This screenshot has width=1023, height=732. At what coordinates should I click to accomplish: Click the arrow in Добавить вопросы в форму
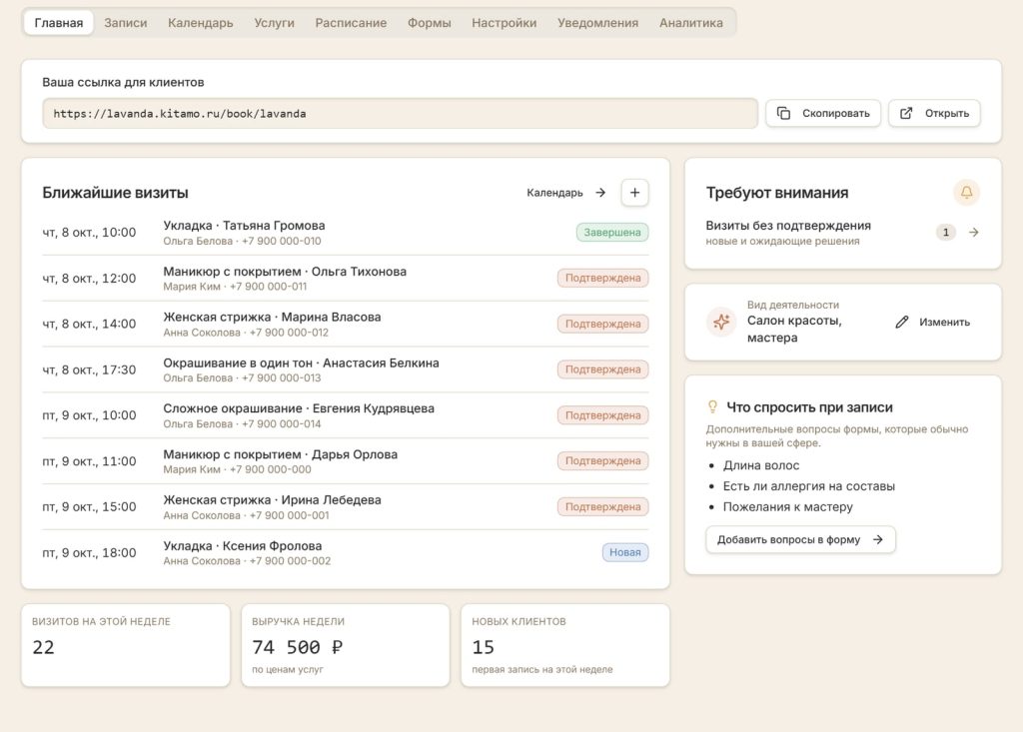click(x=878, y=539)
